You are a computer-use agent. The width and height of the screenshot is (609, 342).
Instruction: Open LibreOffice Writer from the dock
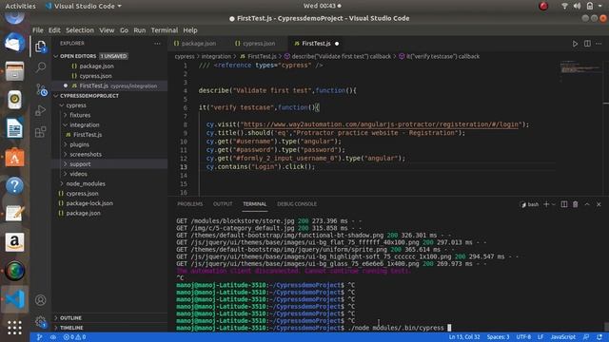click(x=15, y=129)
